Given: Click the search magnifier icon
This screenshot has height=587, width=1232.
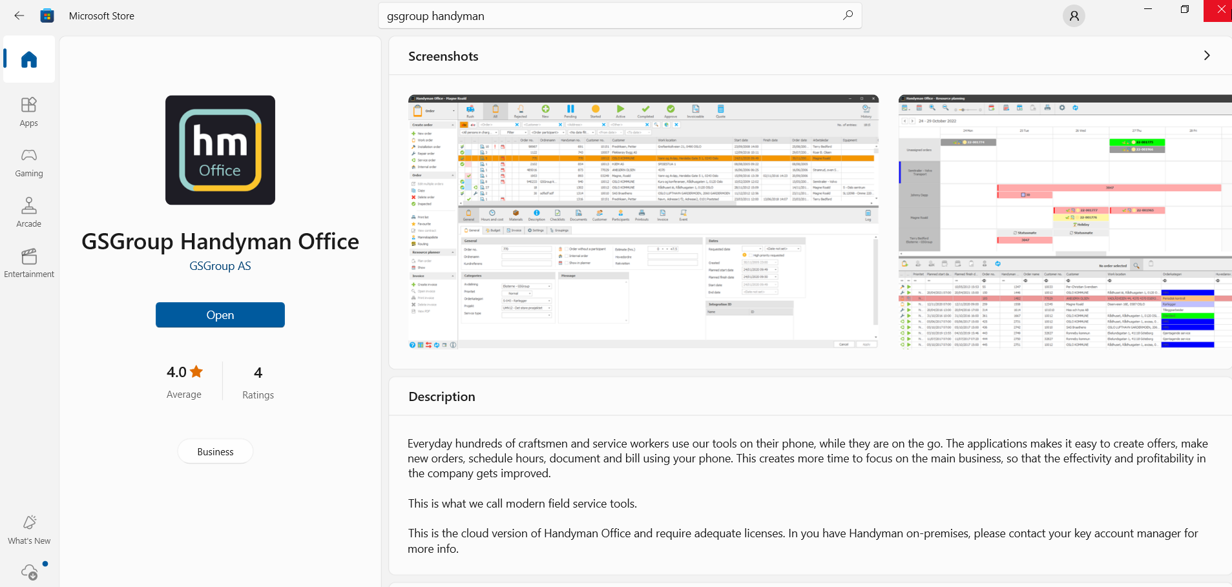Looking at the screenshot, I should [x=848, y=15].
